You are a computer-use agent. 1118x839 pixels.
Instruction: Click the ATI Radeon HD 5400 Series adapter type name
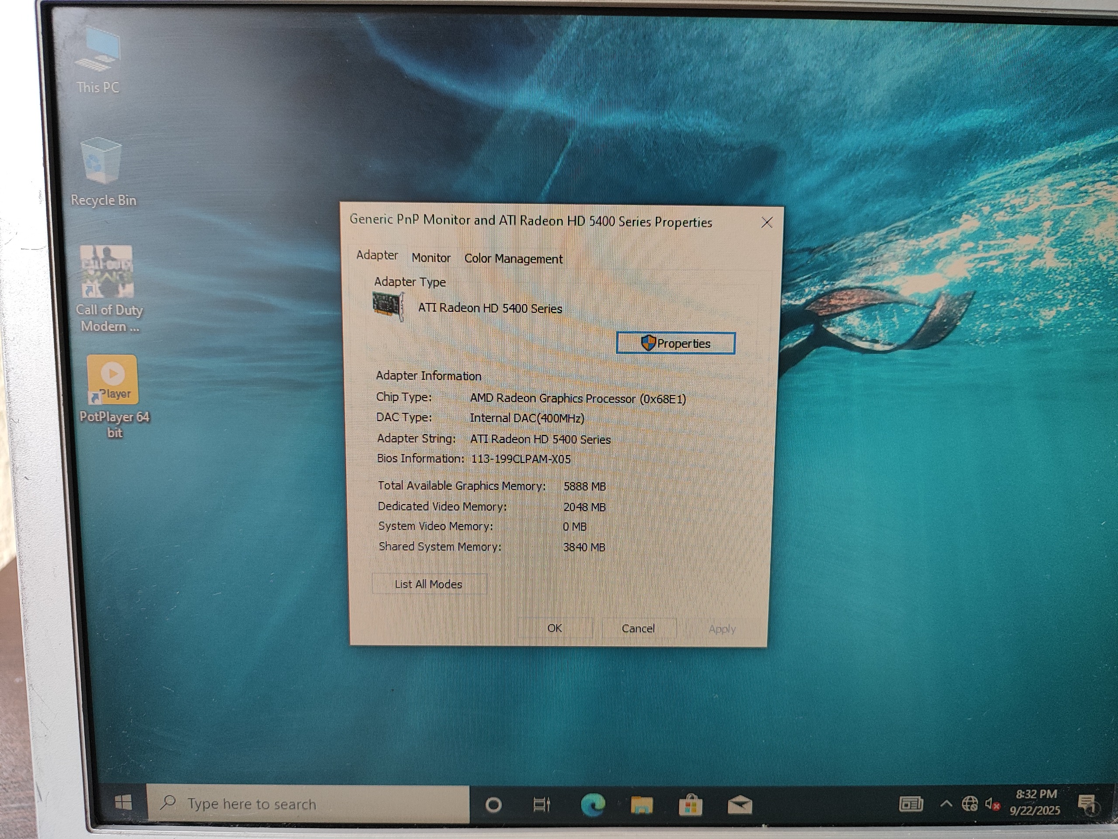(490, 308)
